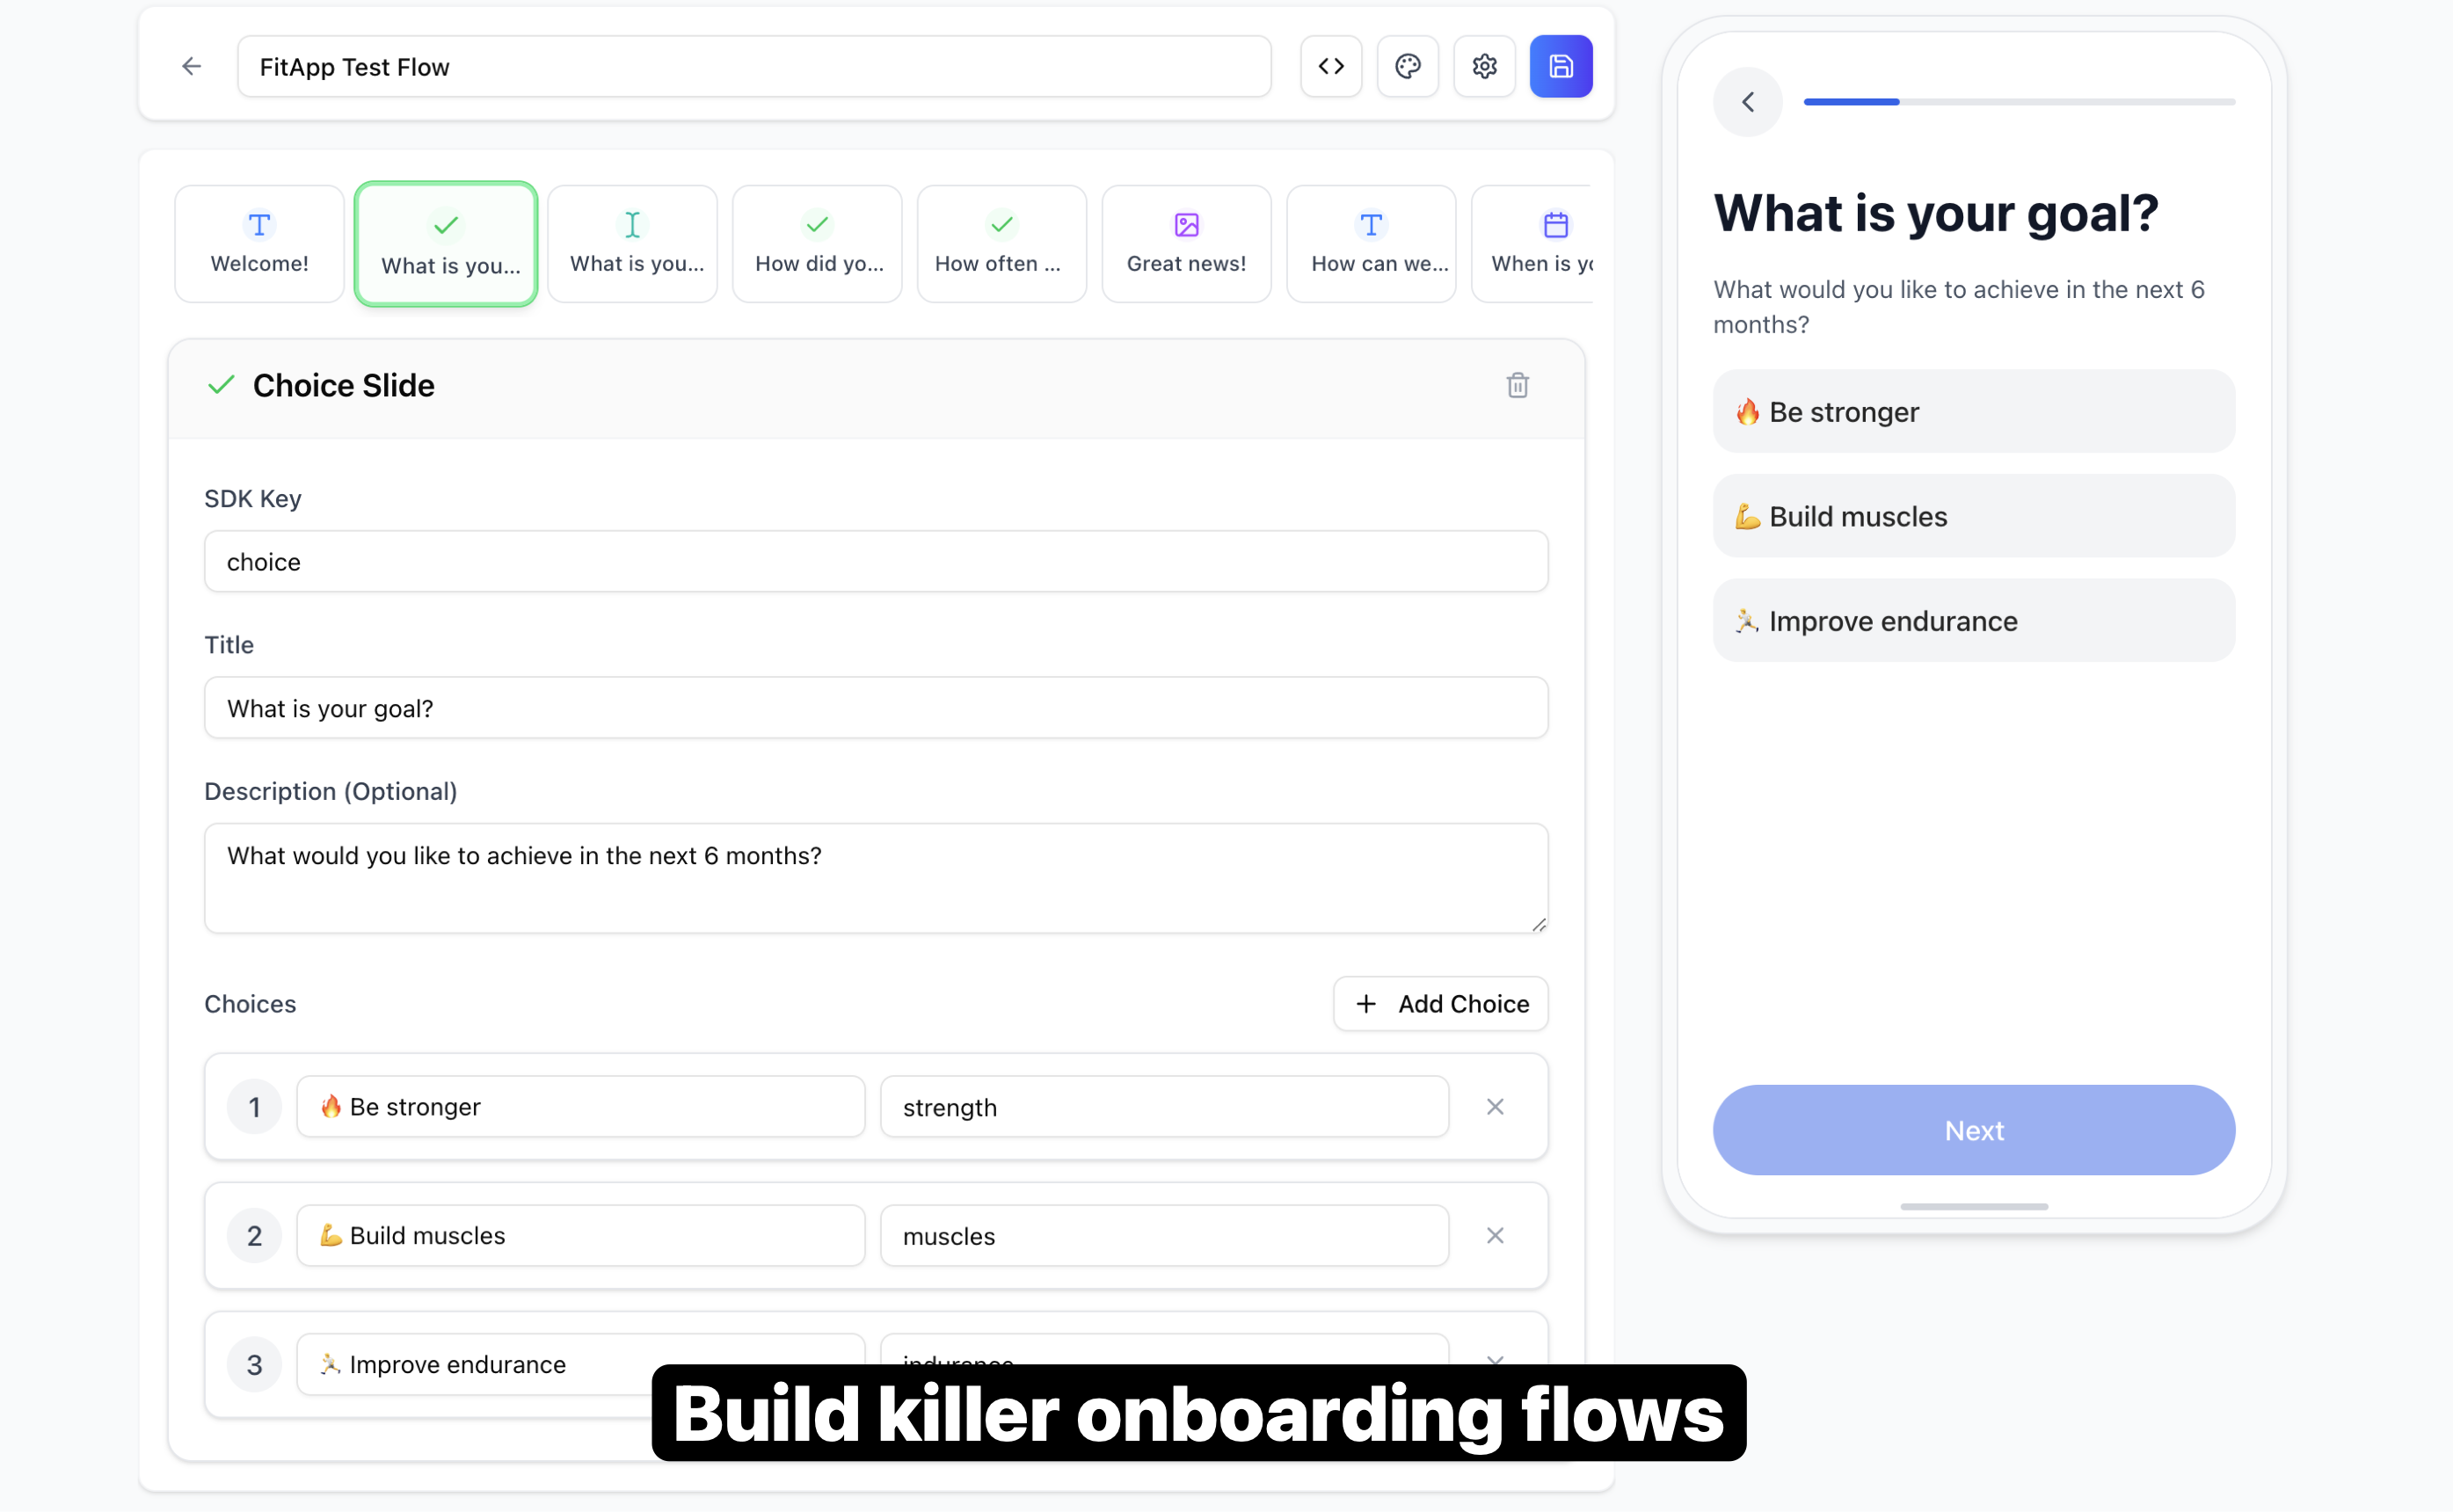Click Next in the phone preview
This screenshot has width=2453, height=1512.
click(1974, 1131)
